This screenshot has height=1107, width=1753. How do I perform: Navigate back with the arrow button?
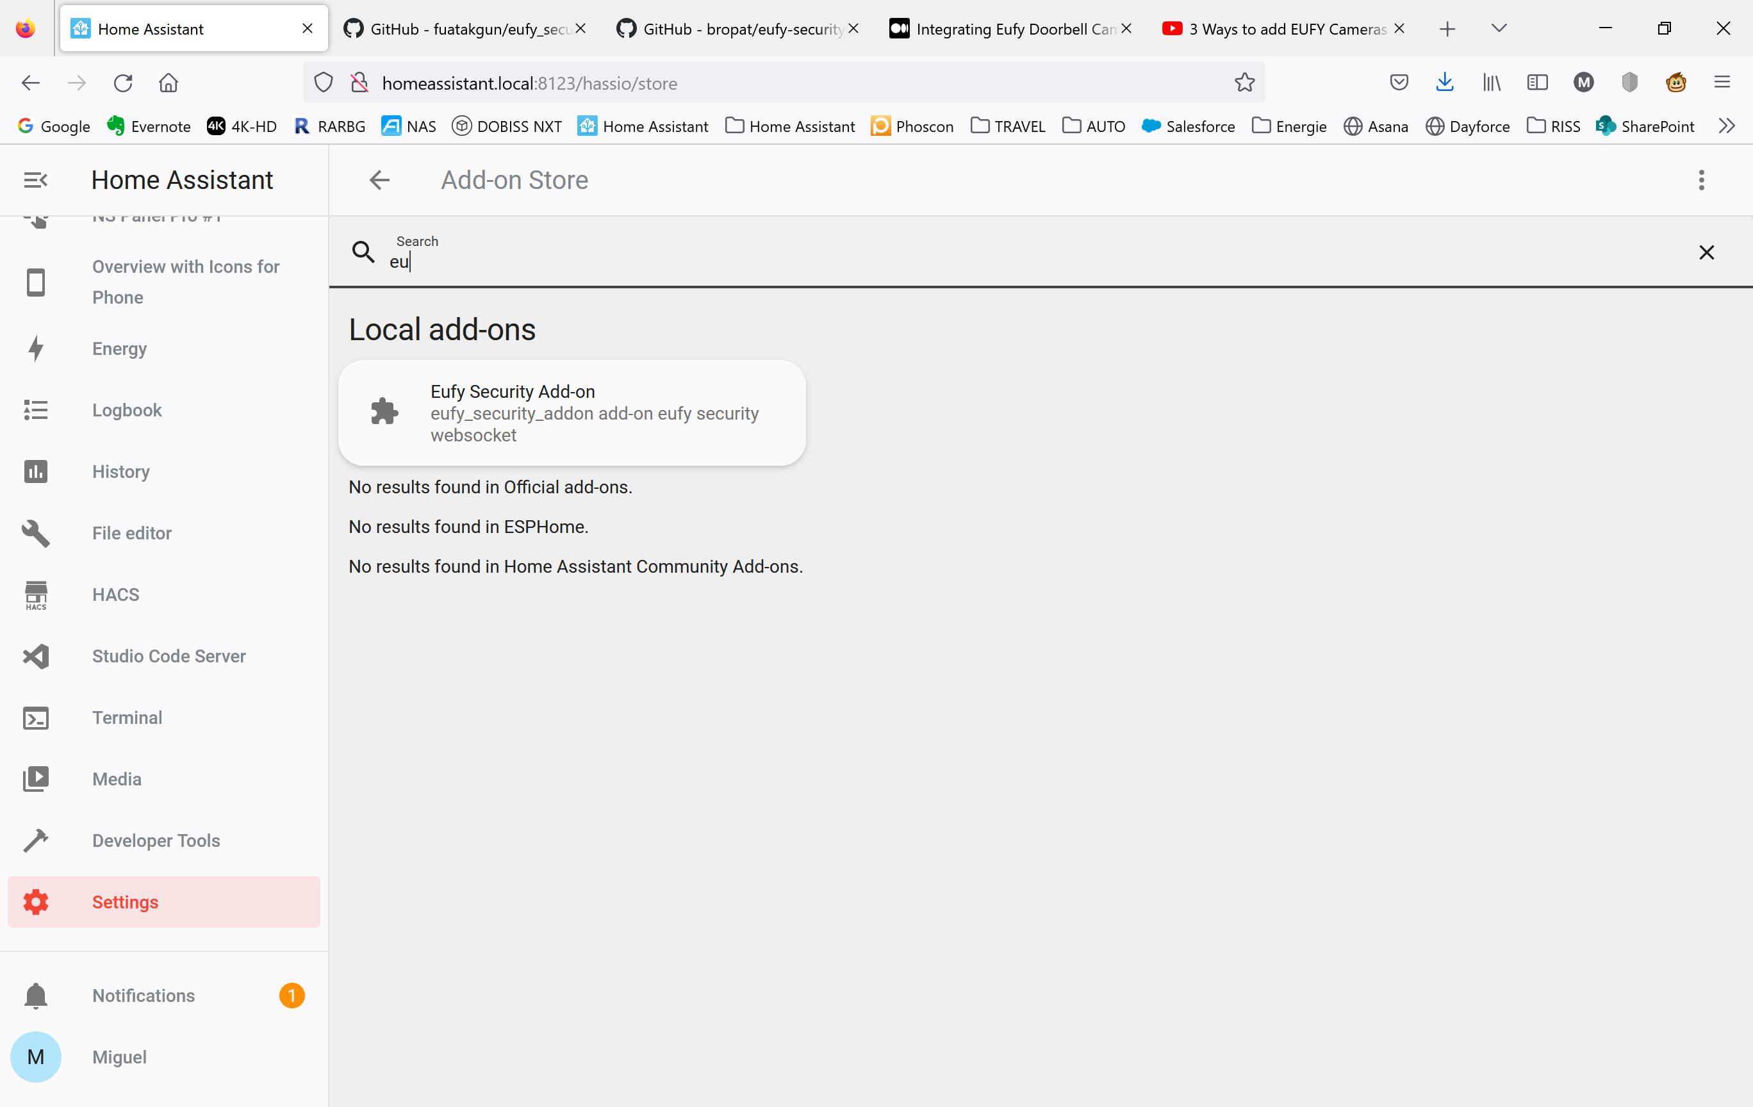click(379, 180)
